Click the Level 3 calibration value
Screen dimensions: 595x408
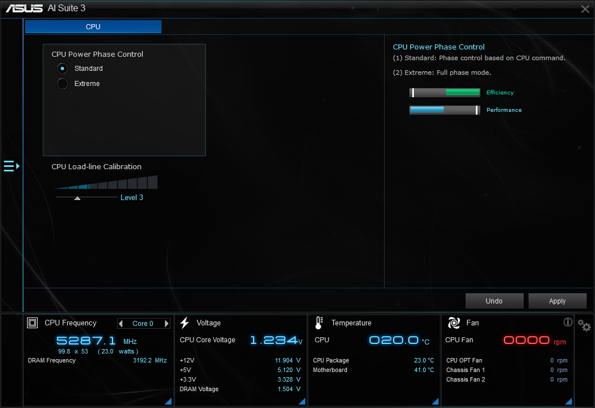132,198
